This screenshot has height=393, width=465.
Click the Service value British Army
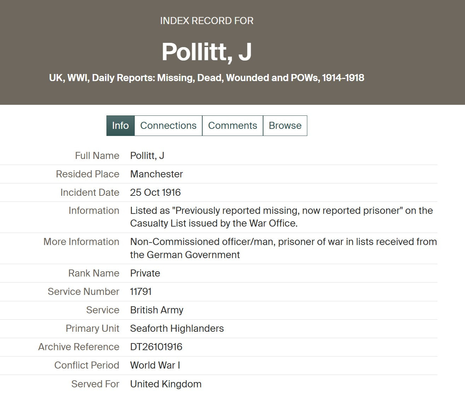point(157,310)
